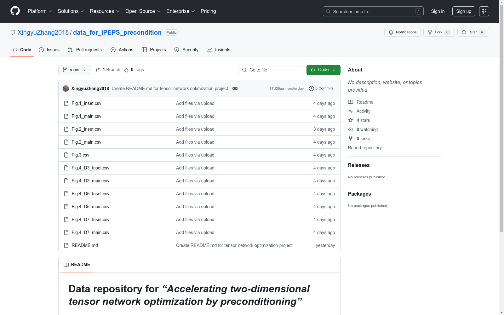Open file Fig.4_D5_main.csv

click(90, 207)
